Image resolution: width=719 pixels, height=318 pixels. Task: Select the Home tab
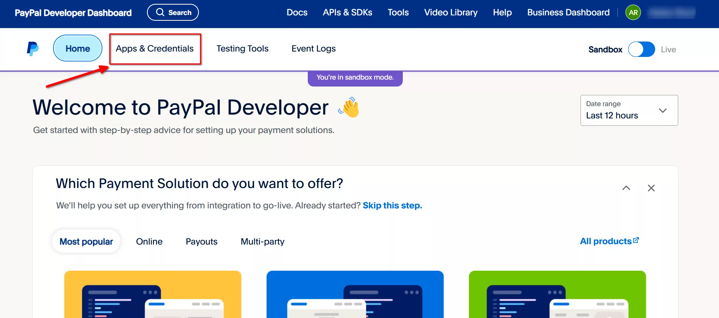click(78, 48)
